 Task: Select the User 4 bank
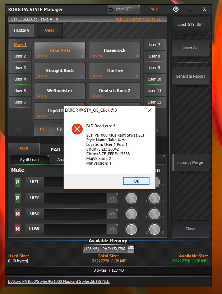pyautogui.click(x=20, y=79)
